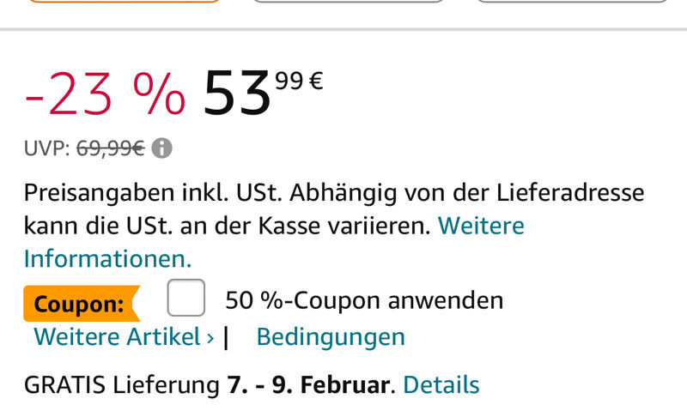Click the 'GRATIS Lieferung' text

[x=122, y=385]
